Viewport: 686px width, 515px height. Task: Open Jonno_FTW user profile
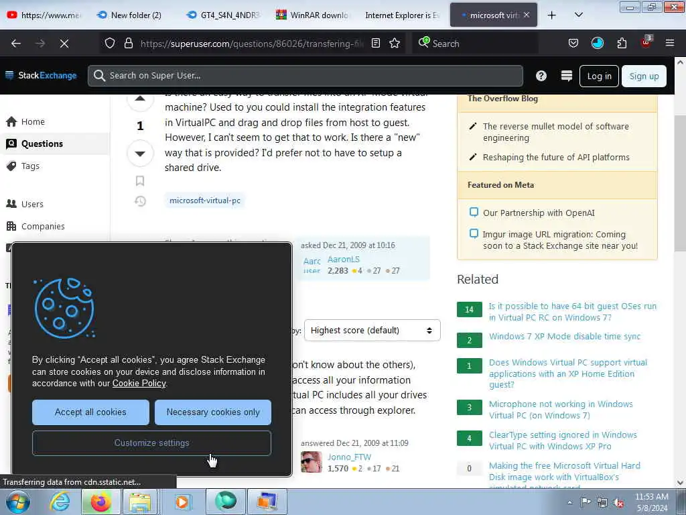[349, 457]
